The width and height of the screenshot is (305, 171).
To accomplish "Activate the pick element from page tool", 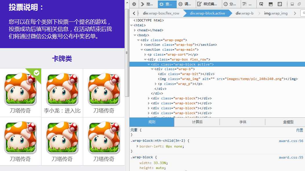I will click(261, 4).
